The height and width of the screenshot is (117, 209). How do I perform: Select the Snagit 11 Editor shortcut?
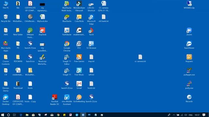click(67, 60)
